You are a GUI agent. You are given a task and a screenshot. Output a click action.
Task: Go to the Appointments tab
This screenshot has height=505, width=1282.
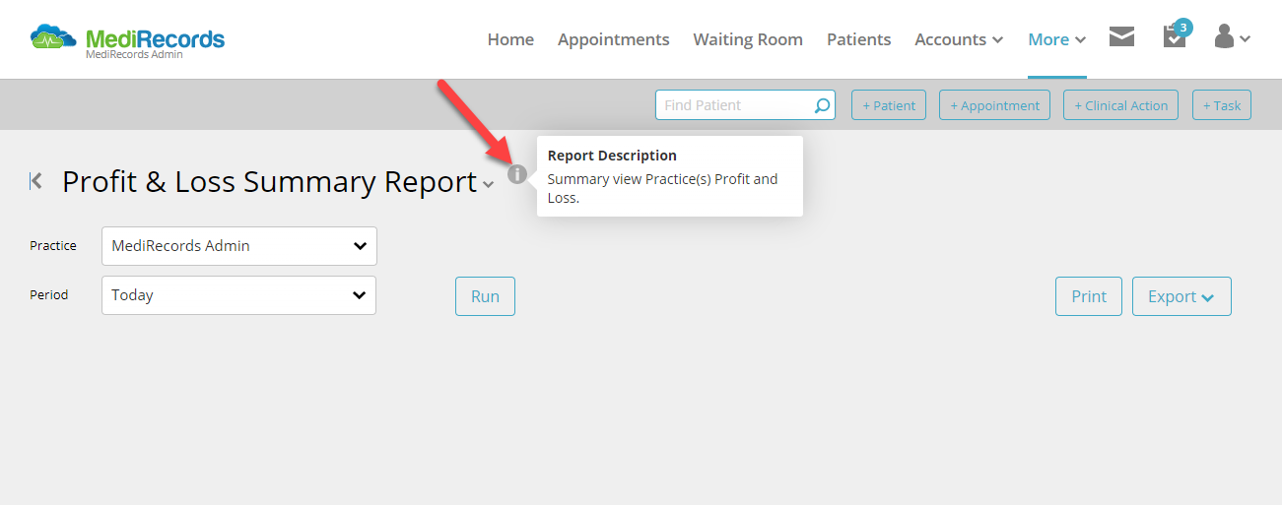pyautogui.click(x=613, y=39)
